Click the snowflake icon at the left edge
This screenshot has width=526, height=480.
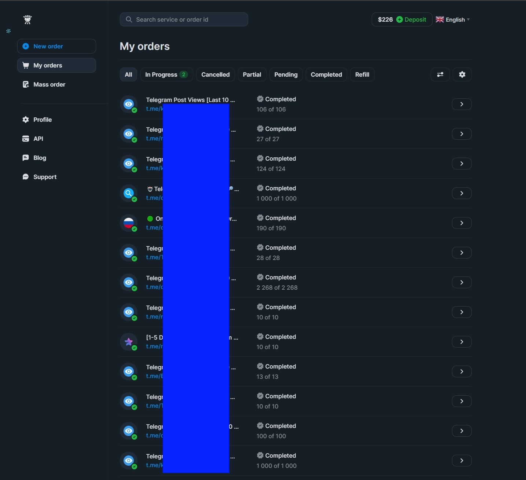[8, 31]
